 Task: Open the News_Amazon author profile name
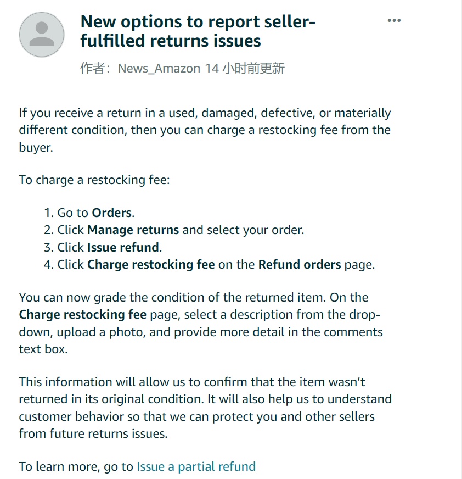159,69
